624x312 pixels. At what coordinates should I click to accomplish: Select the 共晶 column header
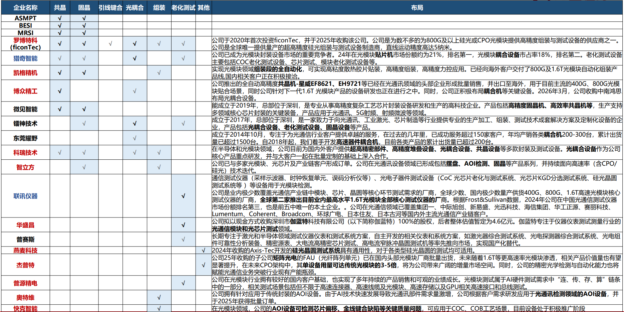coord(60,8)
